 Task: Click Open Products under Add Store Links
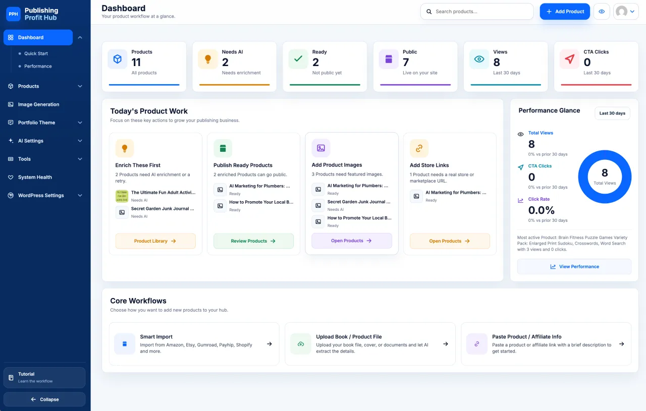pyautogui.click(x=450, y=241)
